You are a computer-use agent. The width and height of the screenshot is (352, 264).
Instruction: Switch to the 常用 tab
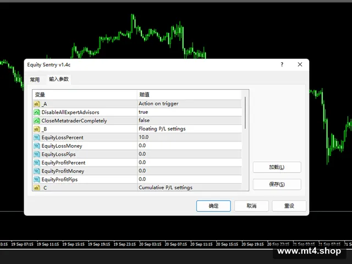pyautogui.click(x=35, y=79)
